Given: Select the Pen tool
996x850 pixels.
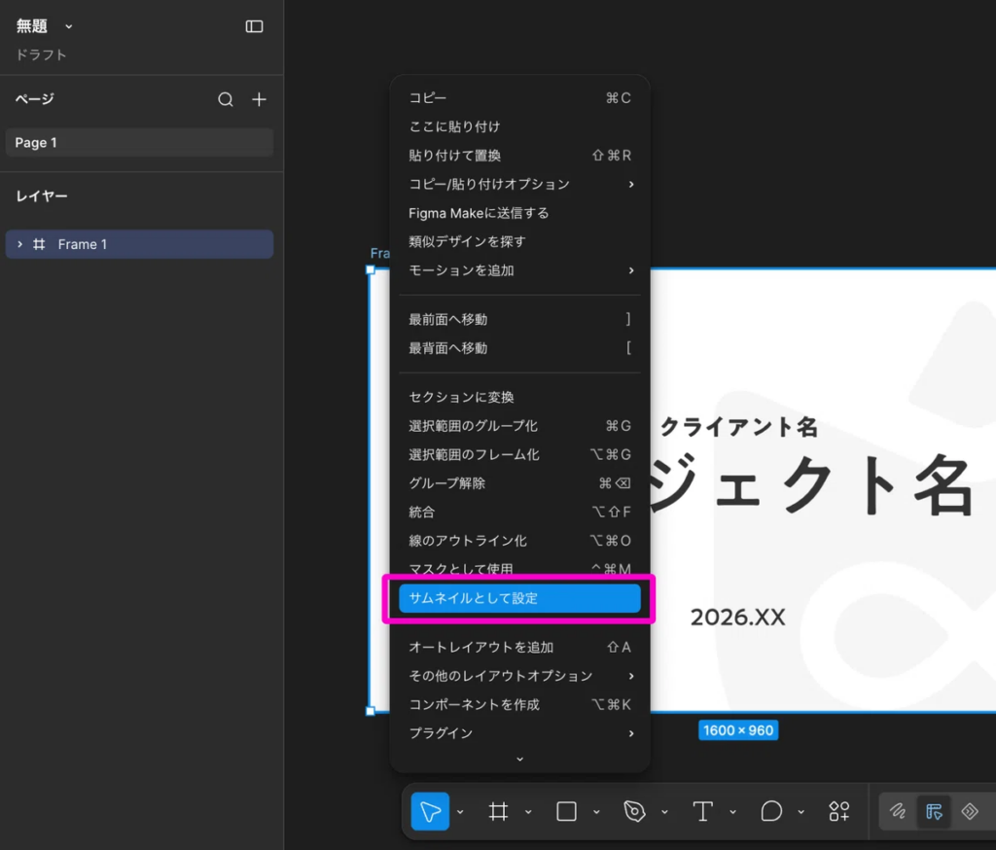Looking at the screenshot, I should (634, 811).
